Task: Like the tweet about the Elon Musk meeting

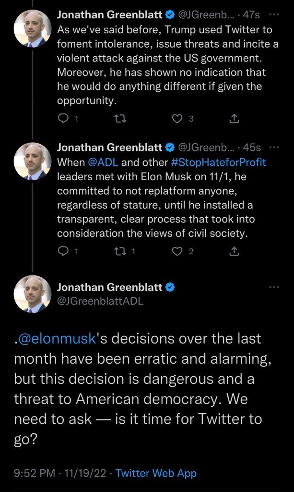Action: pyautogui.click(x=177, y=251)
